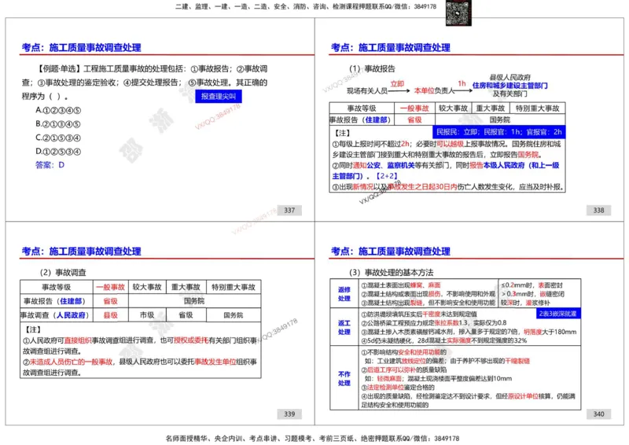Click 及有关部门 under the flow diagram

click(509, 94)
